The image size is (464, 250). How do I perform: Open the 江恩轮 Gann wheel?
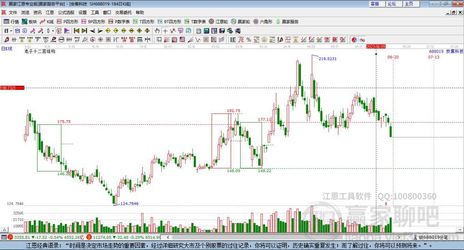(x=218, y=22)
